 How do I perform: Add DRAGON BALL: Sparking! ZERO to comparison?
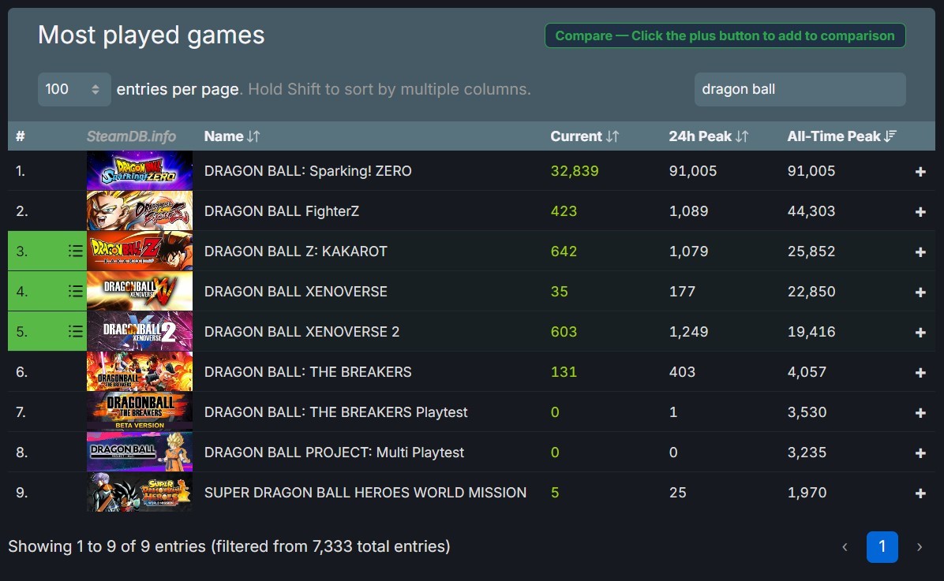pyautogui.click(x=920, y=171)
